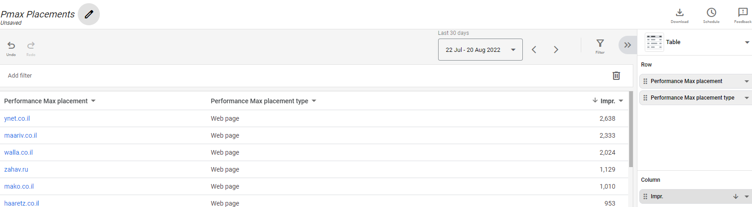This screenshot has width=752, height=207.
Task: Collapse side panel with double chevron
Action: pos(627,45)
